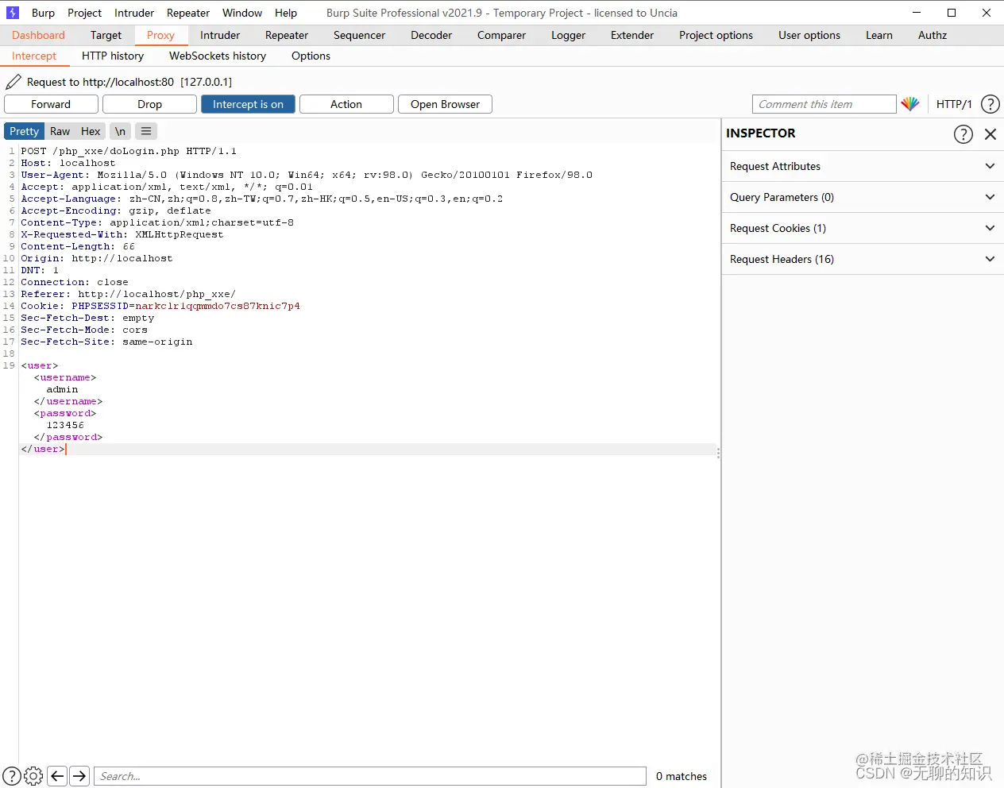The height and width of the screenshot is (788, 1004).
Task: Open the Decoder tab
Action: [431, 35]
